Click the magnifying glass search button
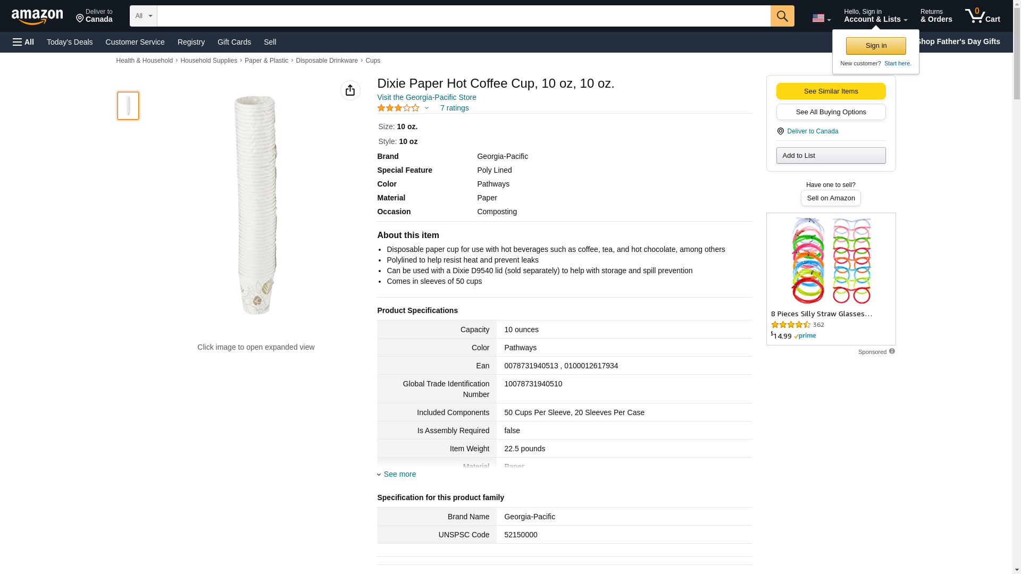The image size is (1021, 574). (x=782, y=16)
